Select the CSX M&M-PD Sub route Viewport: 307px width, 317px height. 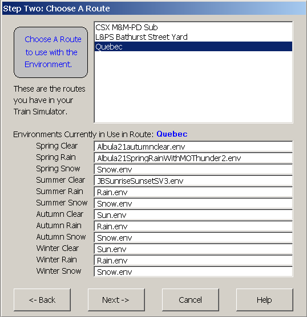click(193, 27)
